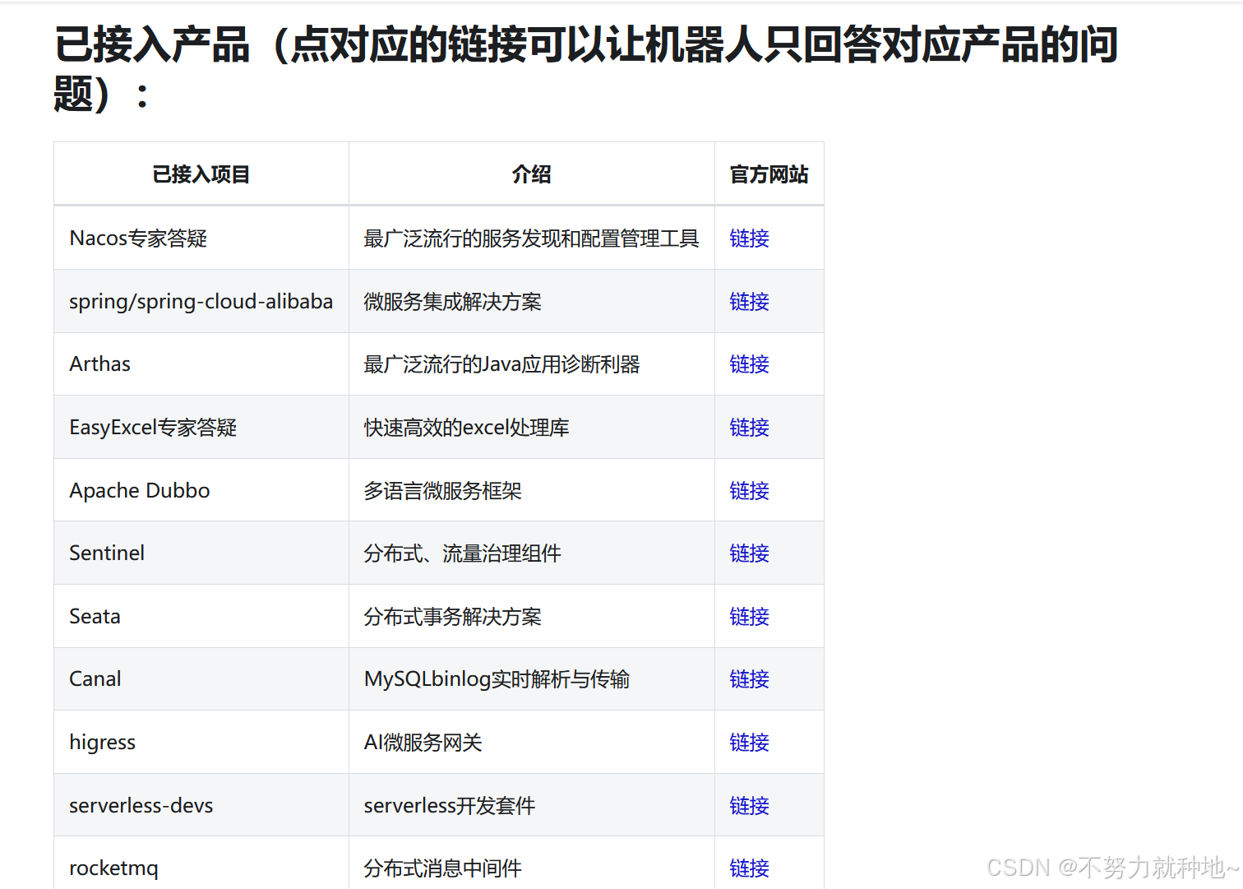Screen dimensions: 1243x889
Task: Select the Canal project name cell
Action: (x=201, y=679)
